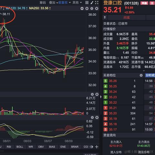Switch indicator to BRAR tab

tap(75, 147)
